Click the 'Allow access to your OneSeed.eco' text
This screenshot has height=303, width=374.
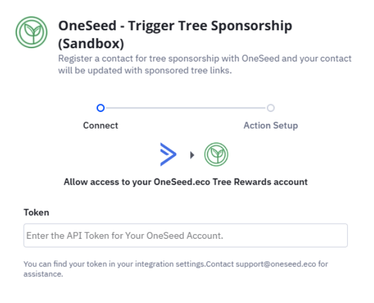[x=186, y=182]
